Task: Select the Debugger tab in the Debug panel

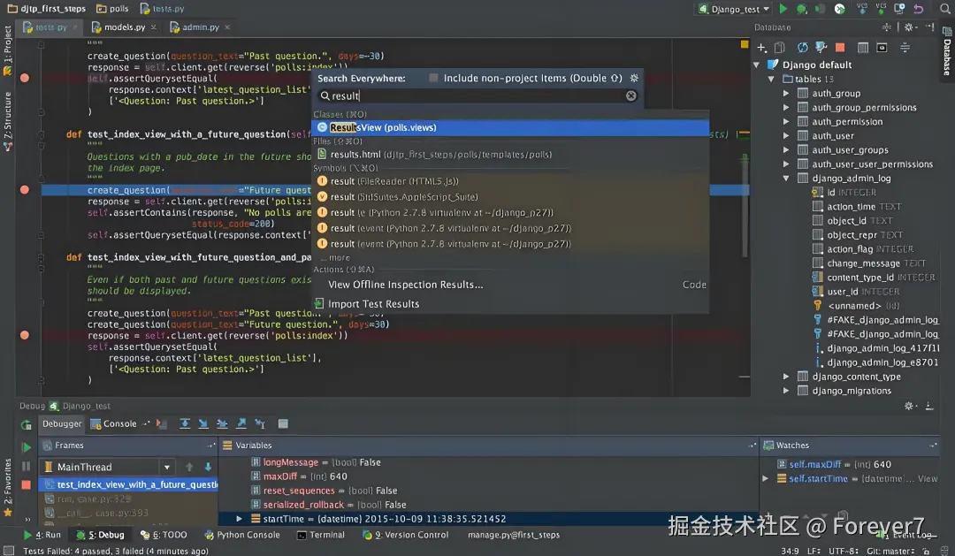Action: (62, 424)
